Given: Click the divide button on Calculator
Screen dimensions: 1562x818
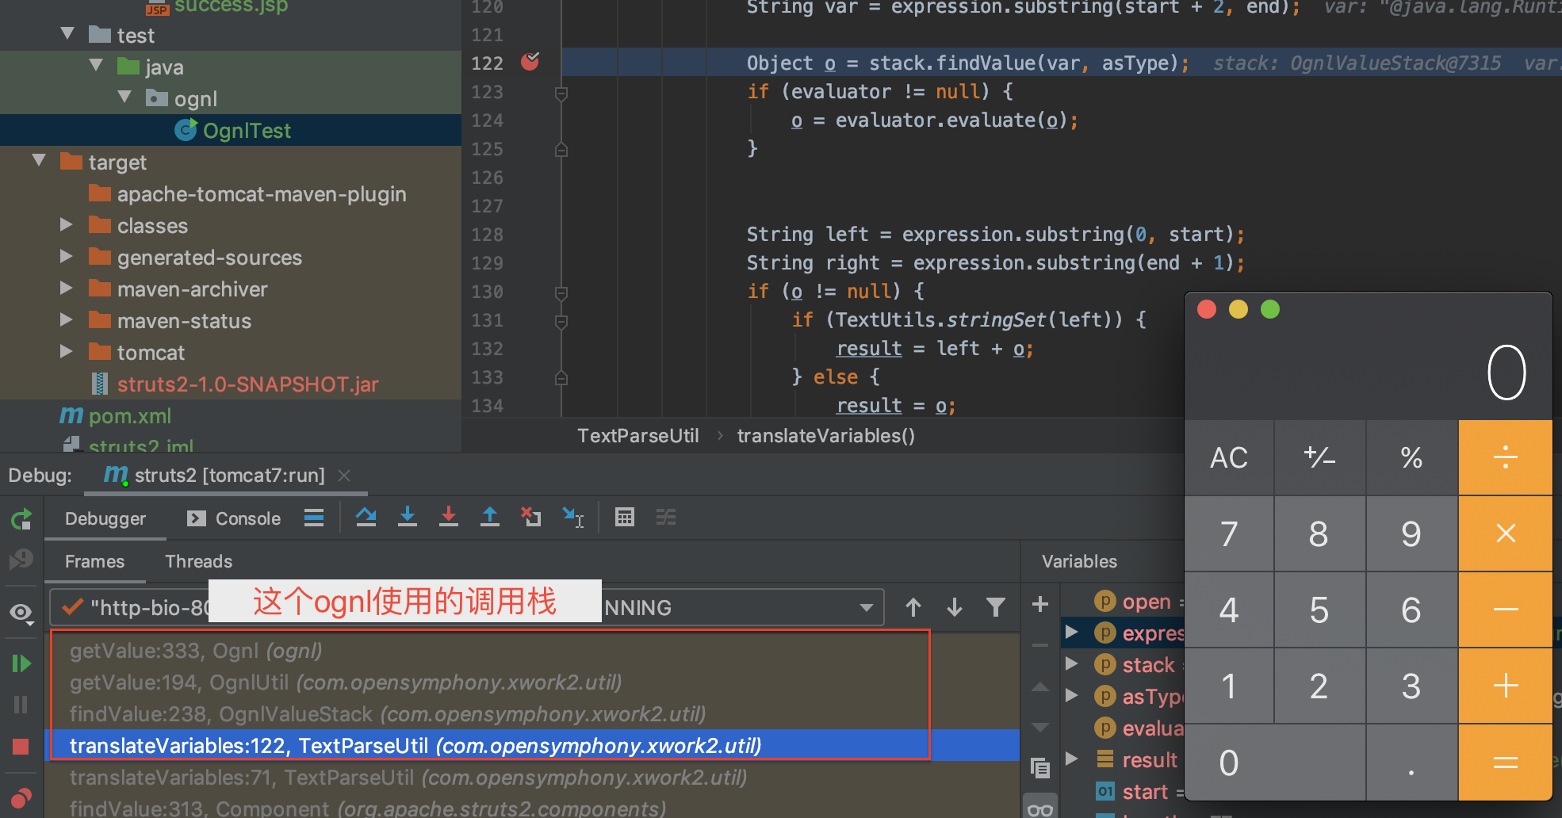Looking at the screenshot, I should click(x=1505, y=457).
